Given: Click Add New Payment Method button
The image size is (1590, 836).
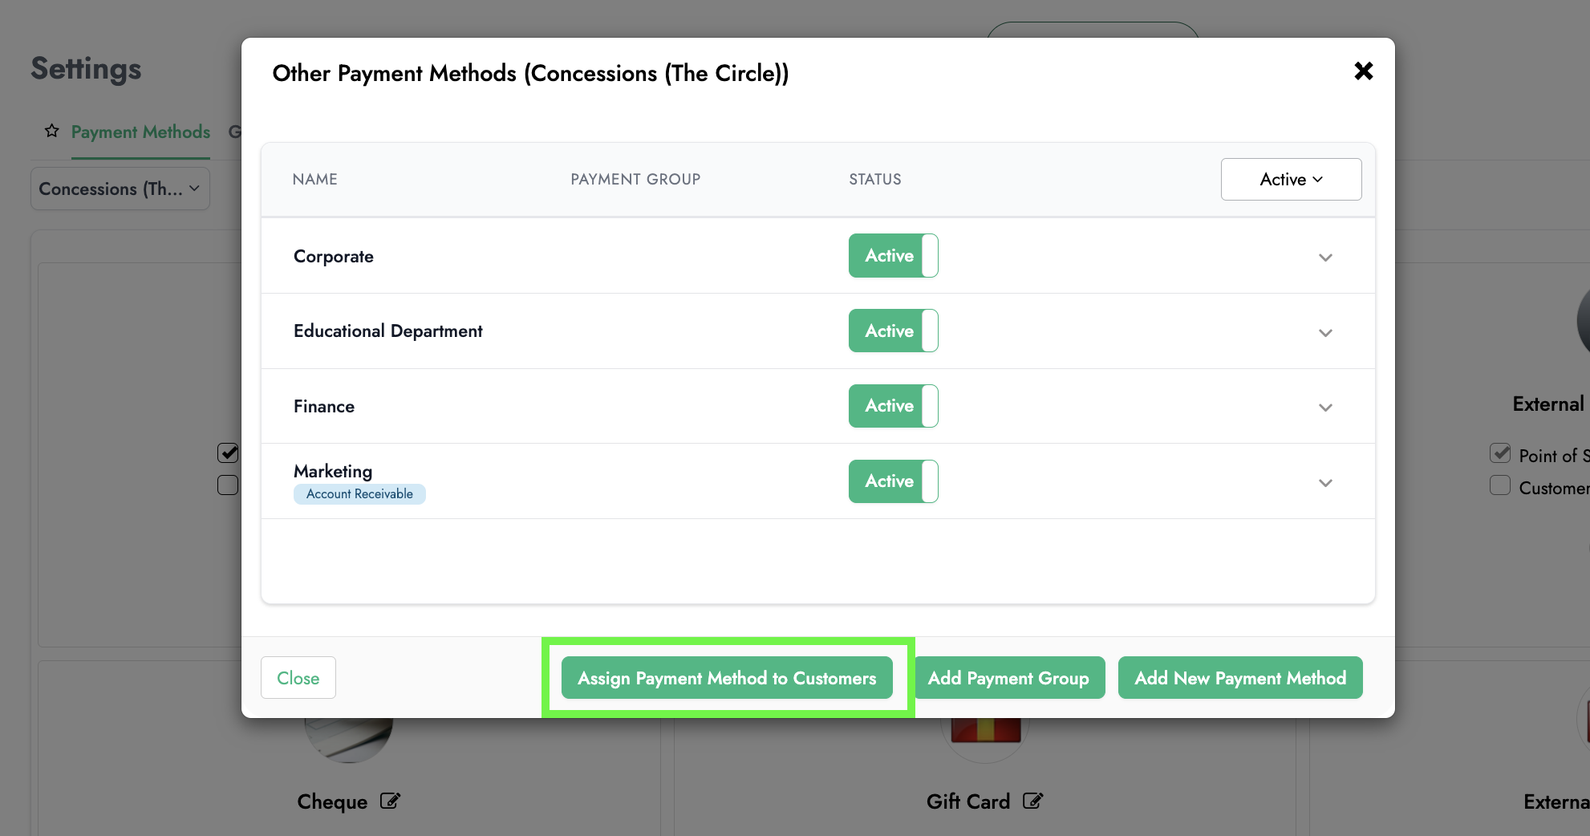Looking at the screenshot, I should click(x=1239, y=678).
